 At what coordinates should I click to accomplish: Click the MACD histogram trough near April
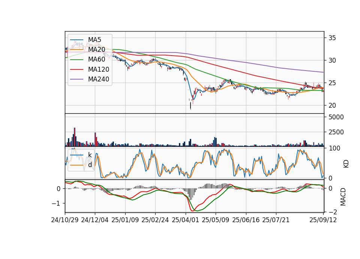tap(190, 194)
